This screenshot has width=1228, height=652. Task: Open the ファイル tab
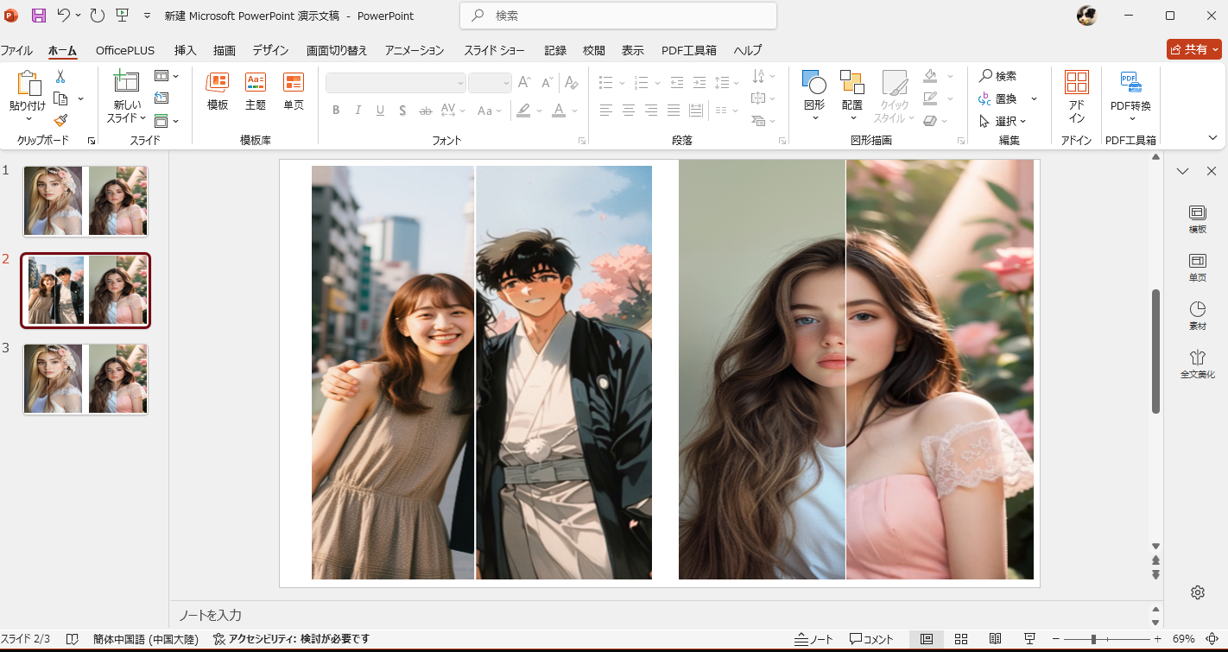pos(16,50)
